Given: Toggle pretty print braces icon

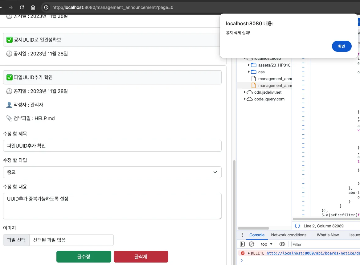Looking at the screenshot, I should point(297,226).
